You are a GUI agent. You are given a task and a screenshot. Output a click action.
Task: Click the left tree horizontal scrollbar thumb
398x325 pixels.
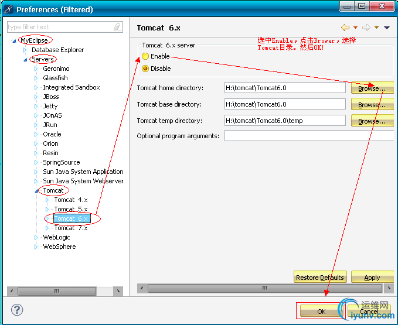[x=57, y=291]
